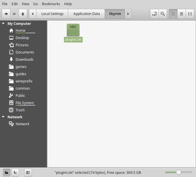The width and height of the screenshot is (196, 177).
Task: Reveal earlier path segments in the path bar
Action: pyautogui.click(x=33, y=14)
